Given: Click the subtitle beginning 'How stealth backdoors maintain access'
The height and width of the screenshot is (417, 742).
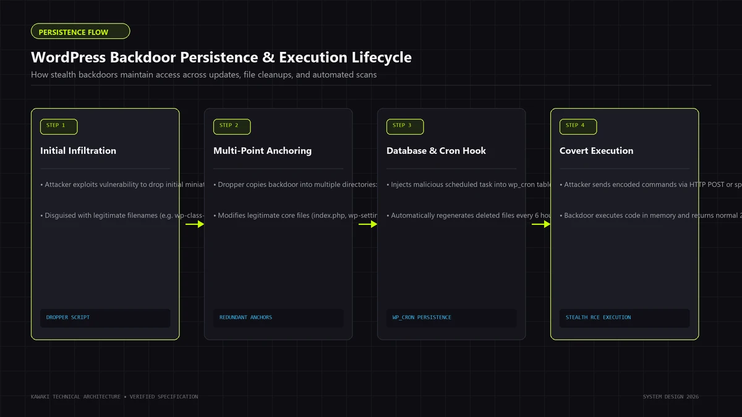Looking at the screenshot, I should [204, 75].
